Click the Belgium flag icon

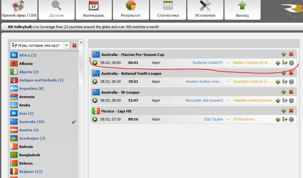[14, 171]
